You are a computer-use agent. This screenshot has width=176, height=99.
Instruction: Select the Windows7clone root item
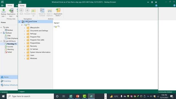coord(31,21)
